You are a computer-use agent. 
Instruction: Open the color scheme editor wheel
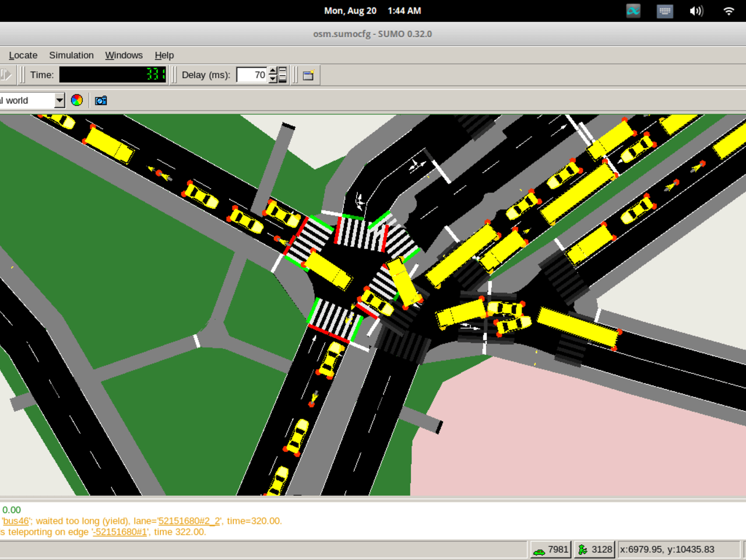click(77, 100)
